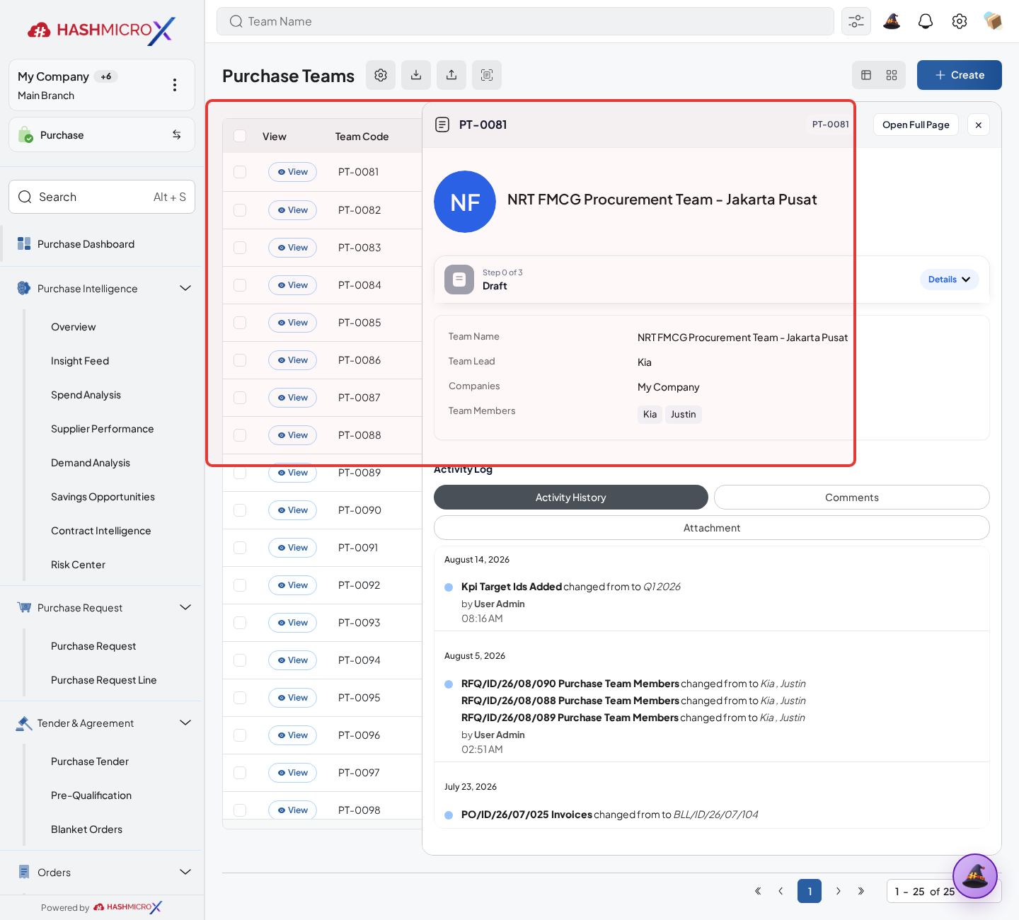The height and width of the screenshot is (920, 1019).
Task: Switch to grid card view layout
Action: pos(892,75)
